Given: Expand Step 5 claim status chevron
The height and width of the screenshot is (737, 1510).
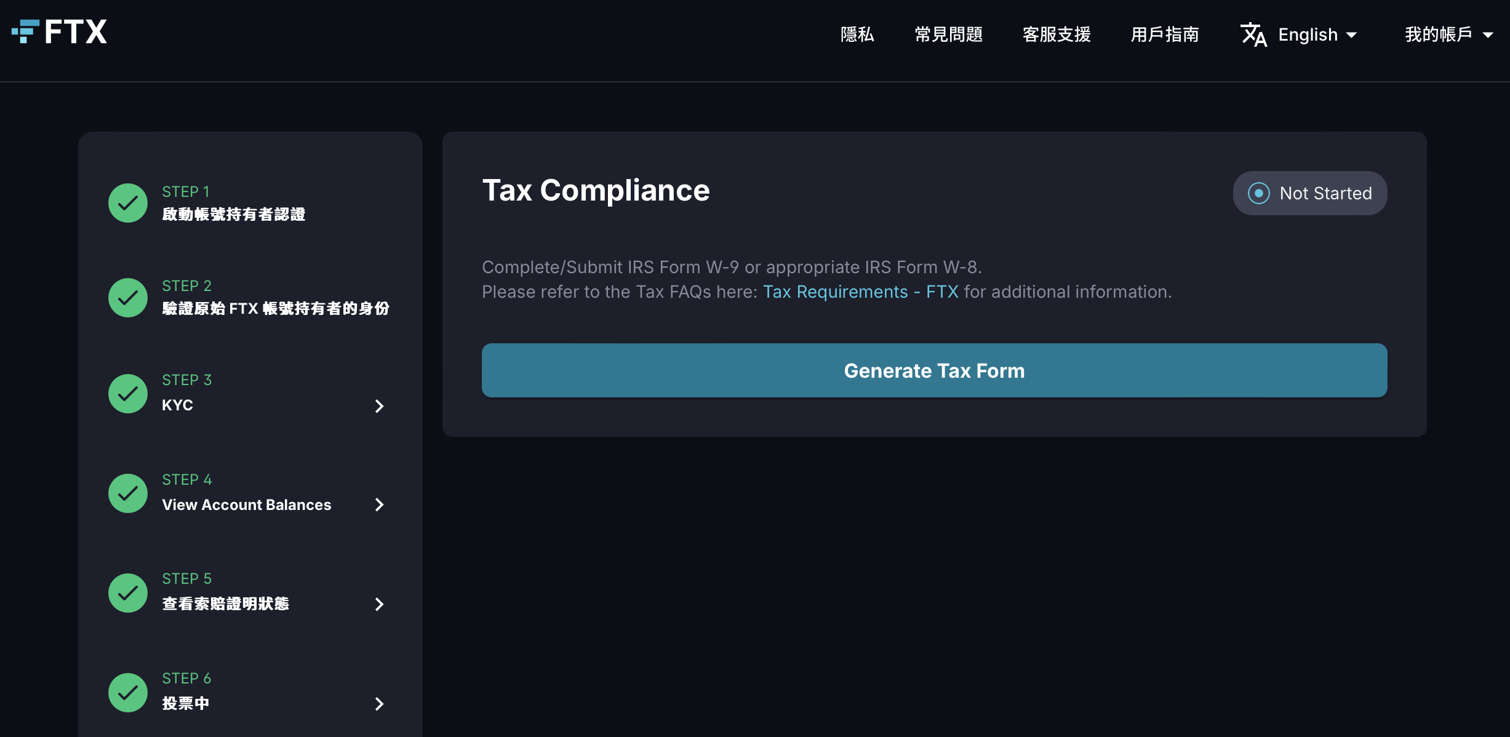Looking at the screenshot, I should click(380, 604).
